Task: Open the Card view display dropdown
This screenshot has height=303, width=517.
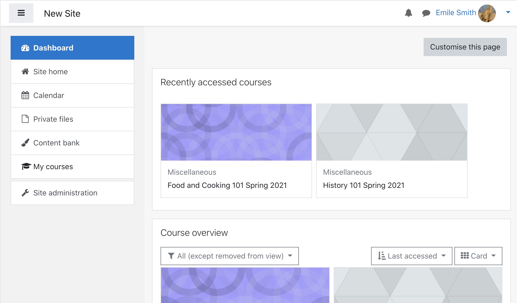Action: (x=478, y=256)
